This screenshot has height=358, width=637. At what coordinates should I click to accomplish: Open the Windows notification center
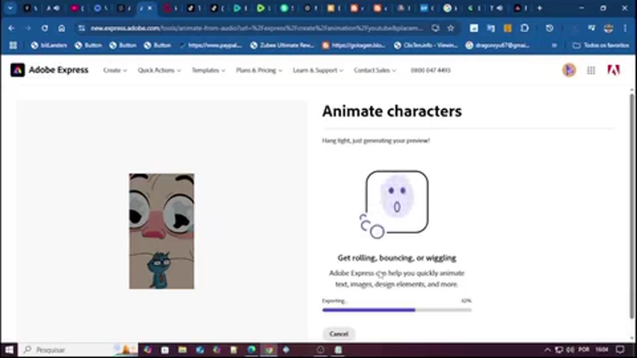point(620,350)
